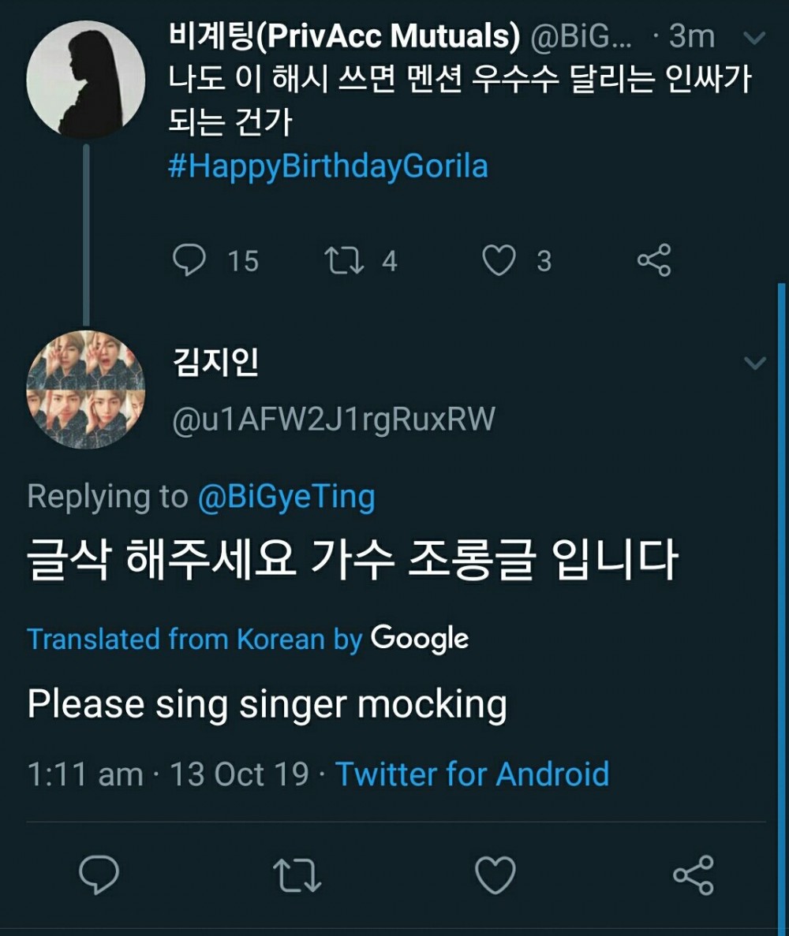Open the #HappyBirthdayGorila hashtag
The height and width of the screenshot is (936, 789).
(x=327, y=167)
